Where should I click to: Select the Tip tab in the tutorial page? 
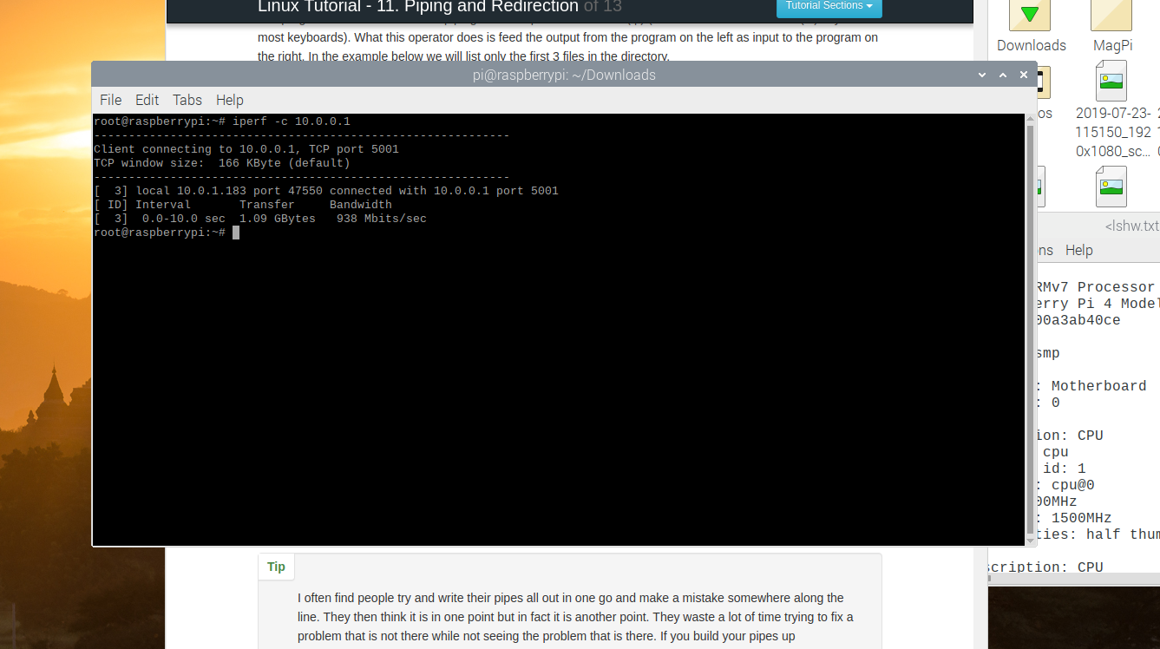pos(276,567)
